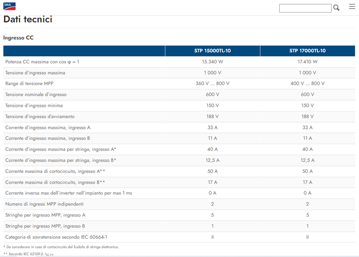Click the Ingresso CC section title
The width and height of the screenshot is (359, 257).
point(18,38)
